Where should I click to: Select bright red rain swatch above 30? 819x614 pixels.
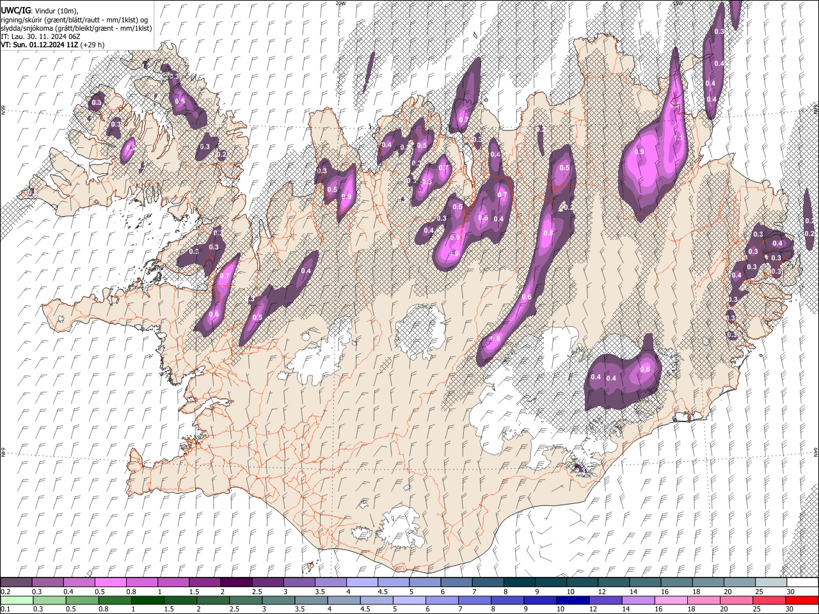(x=802, y=600)
